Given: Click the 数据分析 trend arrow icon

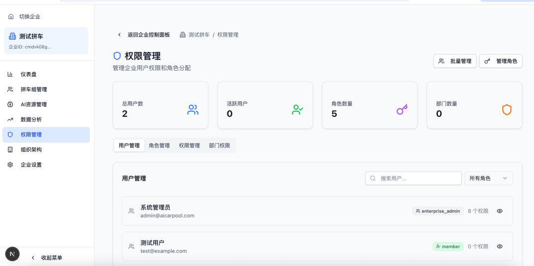Looking at the screenshot, I should click(x=10, y=120).
